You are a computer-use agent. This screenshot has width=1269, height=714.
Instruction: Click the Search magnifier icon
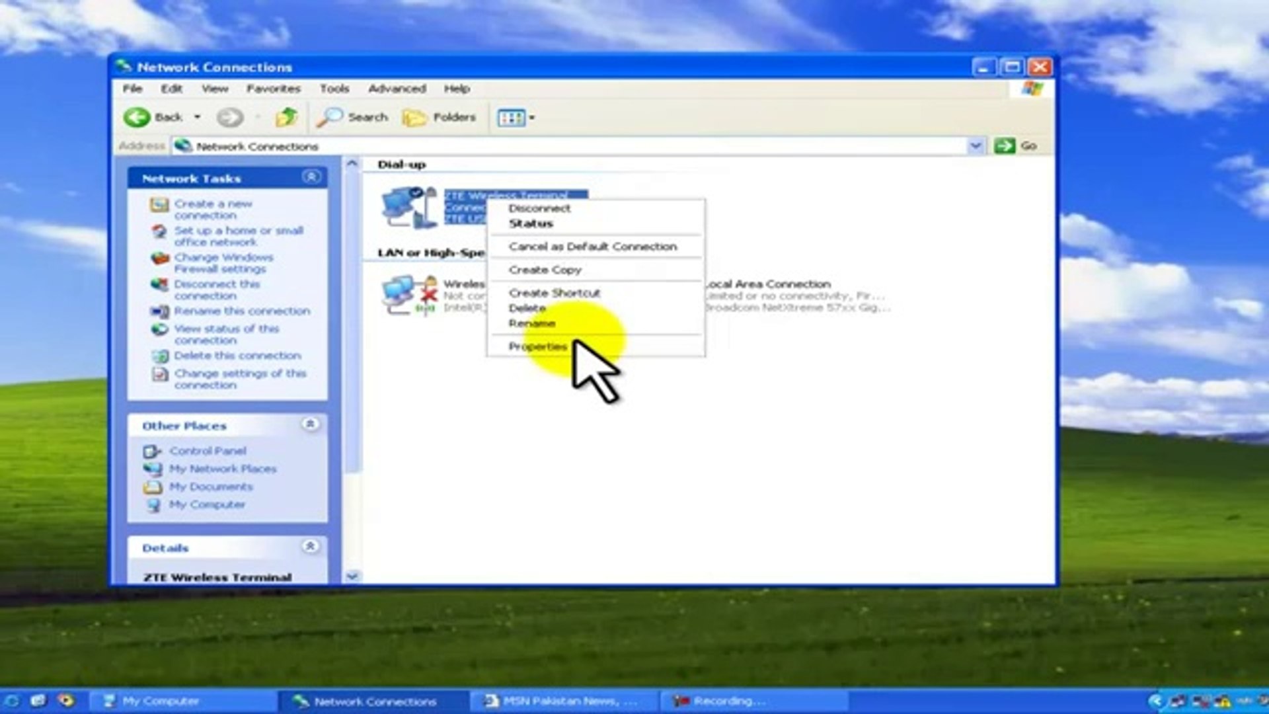point(329,117)
